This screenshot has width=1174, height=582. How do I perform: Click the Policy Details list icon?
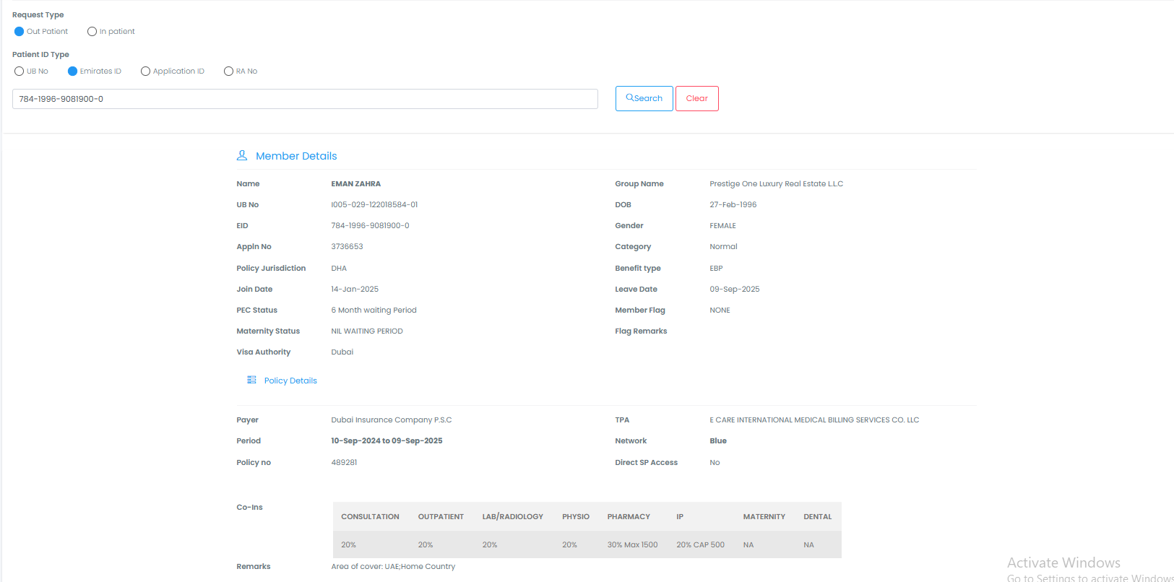(x=251, y=380)
